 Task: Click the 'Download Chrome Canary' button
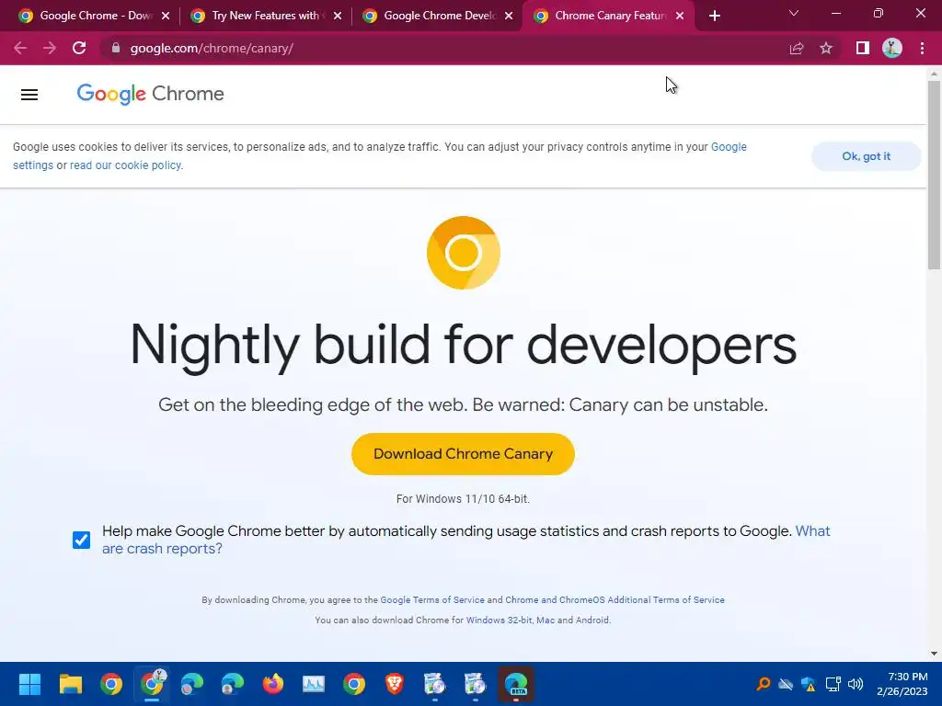coord(463,454)
